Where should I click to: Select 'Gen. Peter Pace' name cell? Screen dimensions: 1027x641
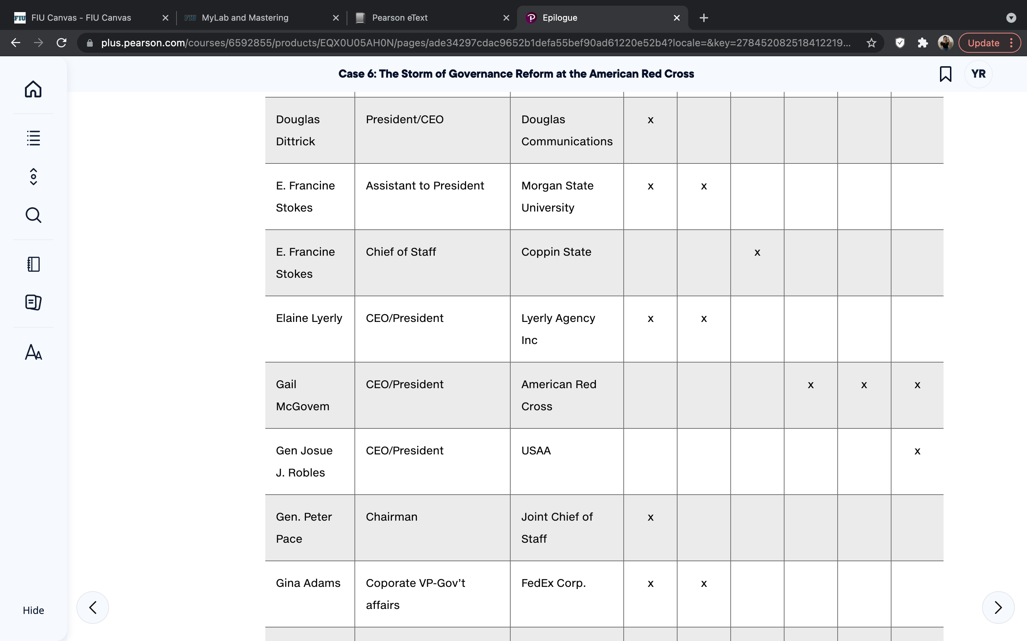[310, 527]
